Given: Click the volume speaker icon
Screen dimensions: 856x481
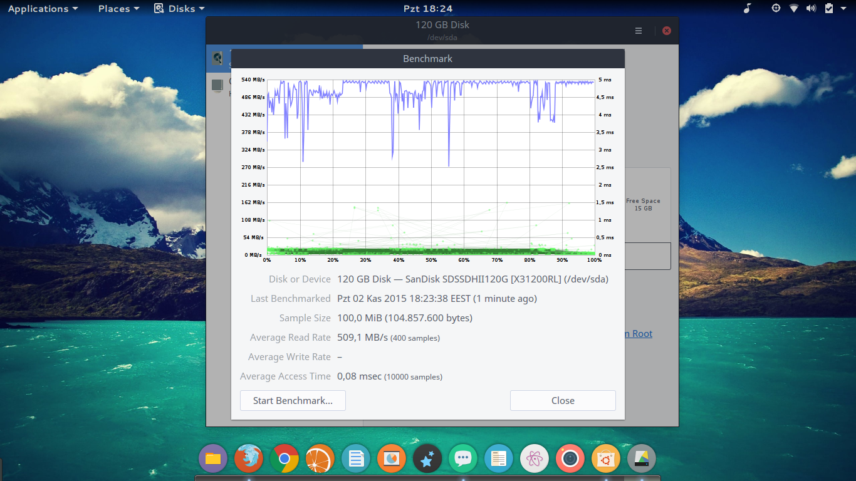Looking at the screenshot, I should pos(812,8).
